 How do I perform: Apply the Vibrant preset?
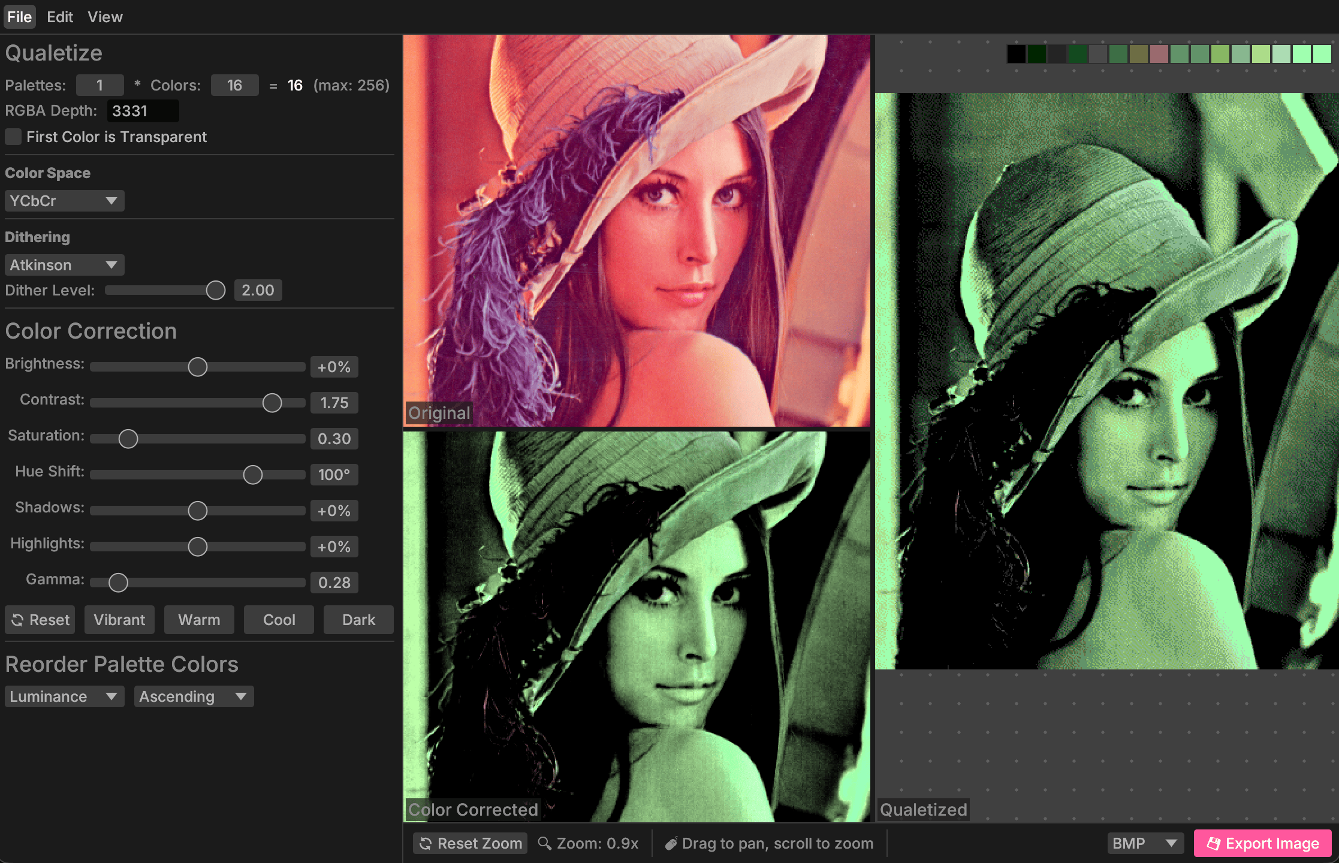pos(119,620)
